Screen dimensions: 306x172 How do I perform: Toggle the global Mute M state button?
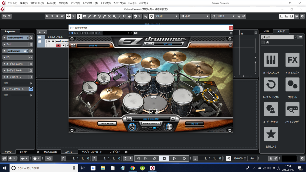[x=47, y=16]
